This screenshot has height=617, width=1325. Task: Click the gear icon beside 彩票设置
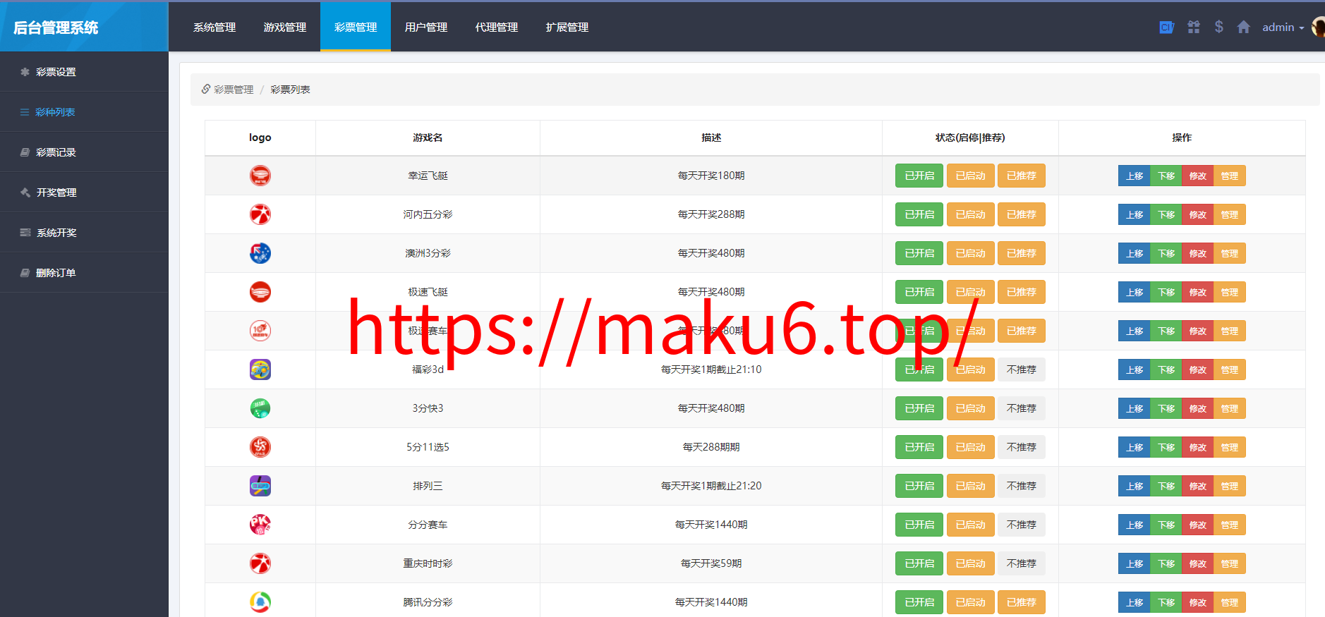(x=25, y=72)
